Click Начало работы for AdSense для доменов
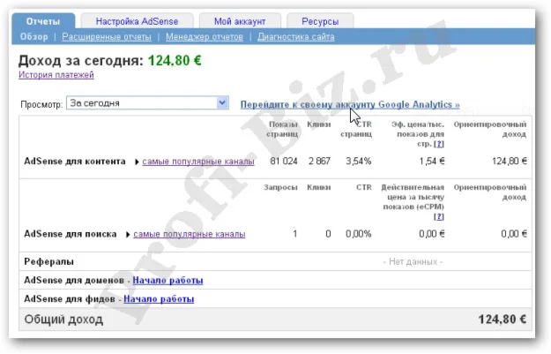The width and height of the screenshot is (551, 354). coord(168,281)
